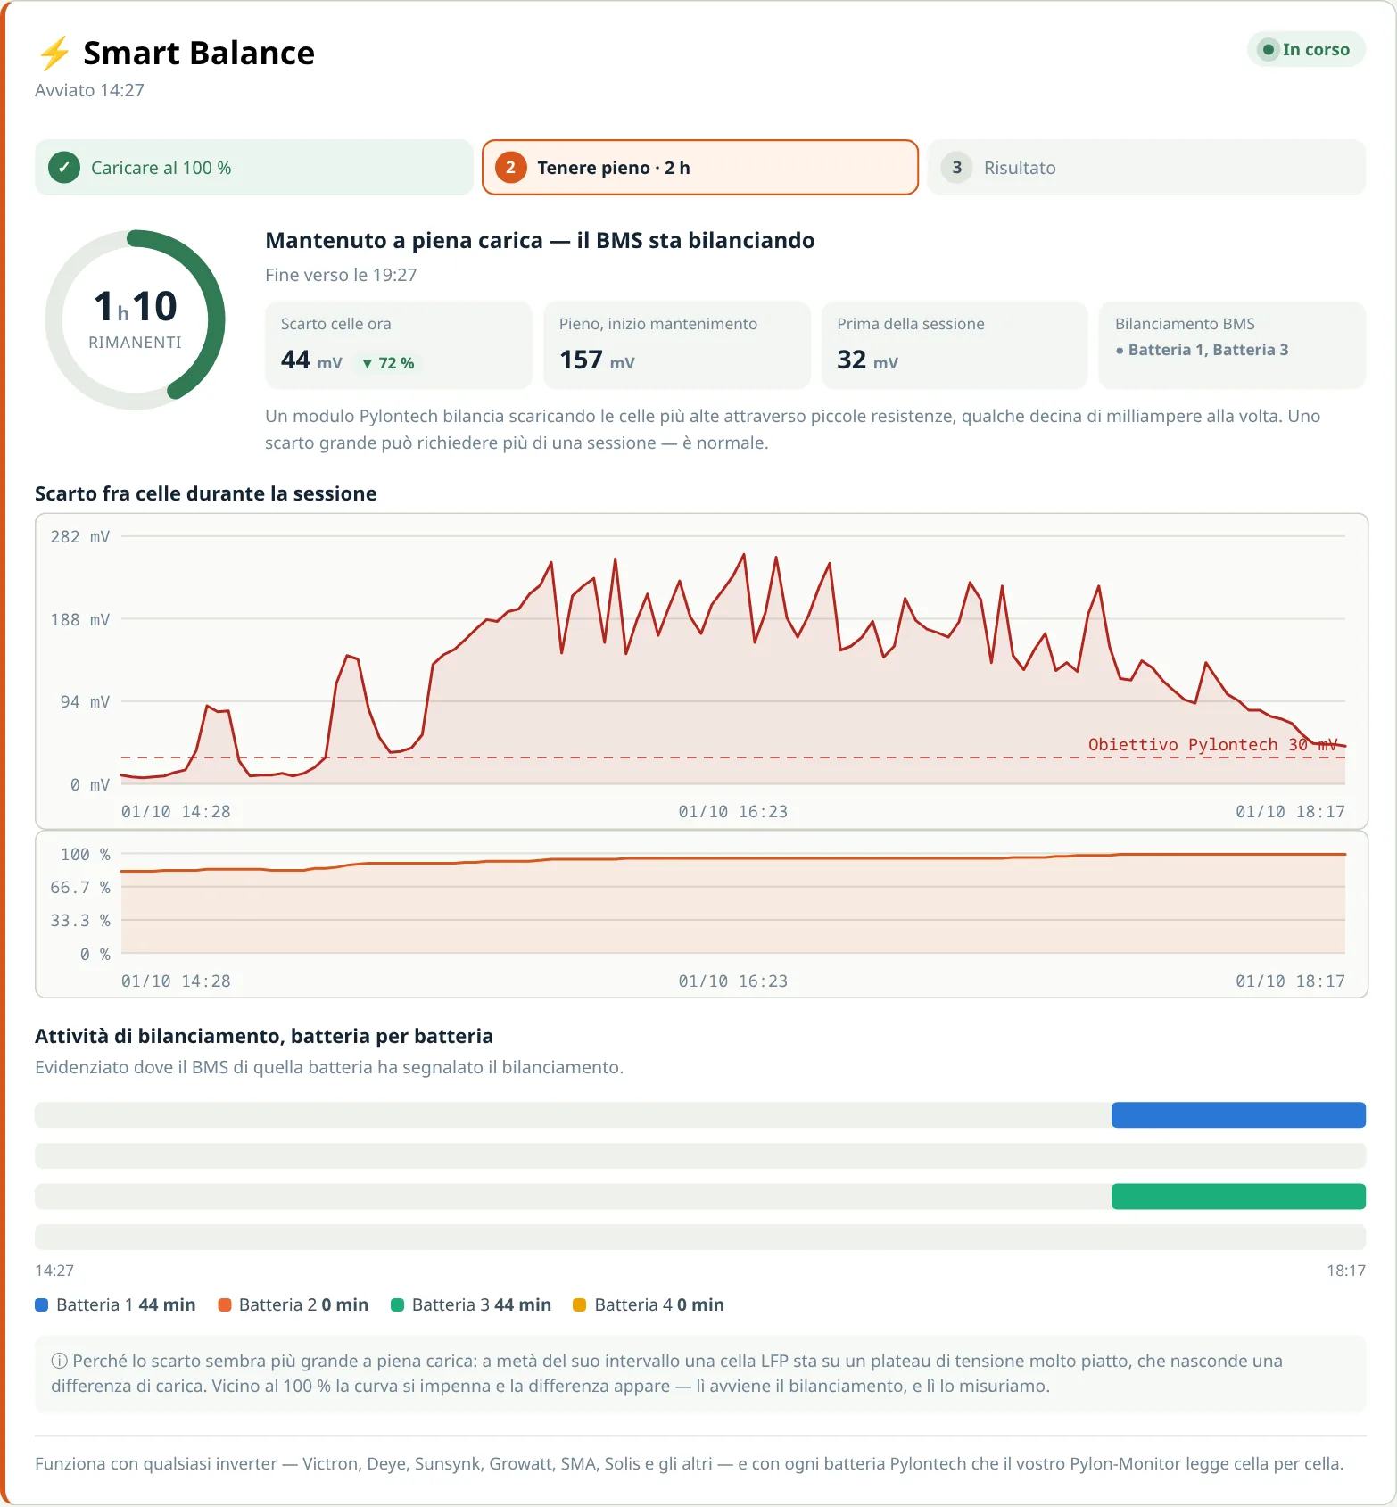Click the In corso status badge
The image size is (1397, 1507).
point(1306,50)
